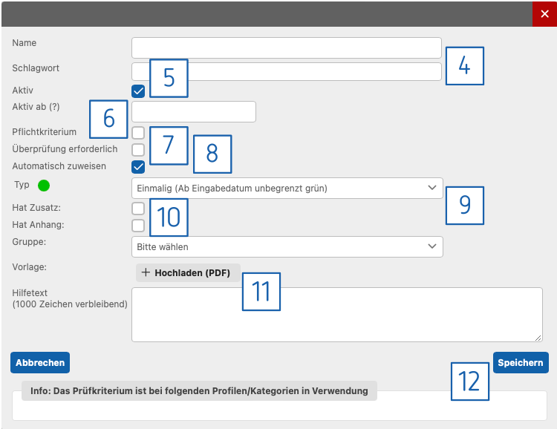Check the Hat Zusatz box
Screen dimensions: 557x429
[x=138, y=209]
